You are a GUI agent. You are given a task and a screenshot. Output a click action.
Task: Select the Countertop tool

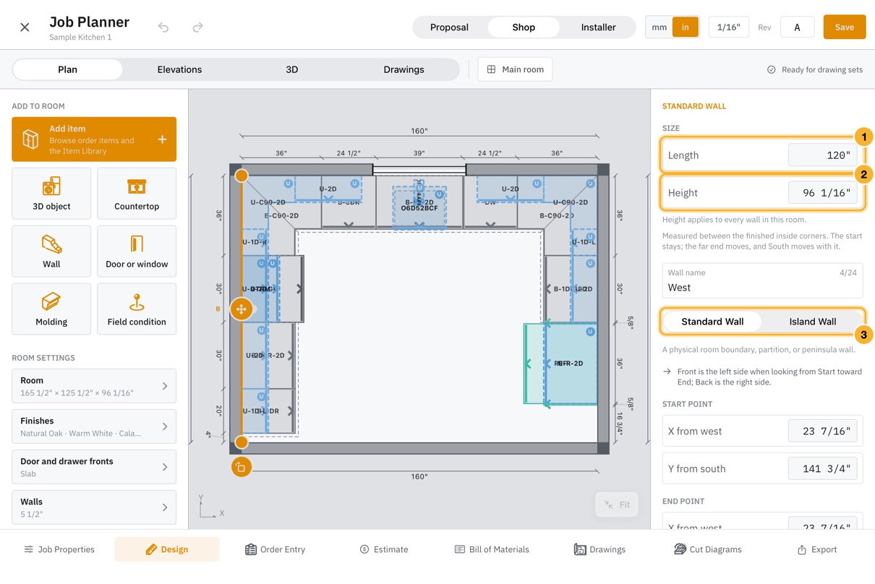[137, 193]
